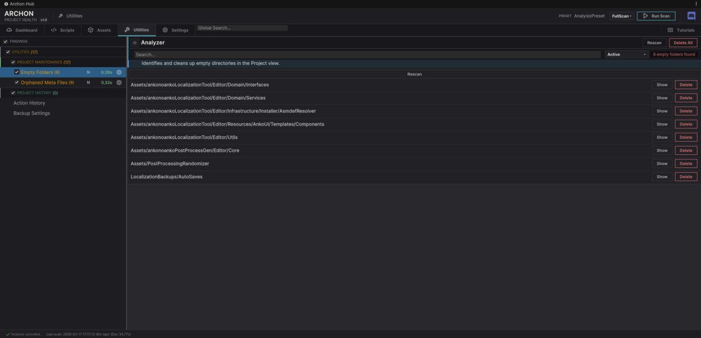Open Backup Settings in the sidebar
701x338 pixels.
(32, 113)
